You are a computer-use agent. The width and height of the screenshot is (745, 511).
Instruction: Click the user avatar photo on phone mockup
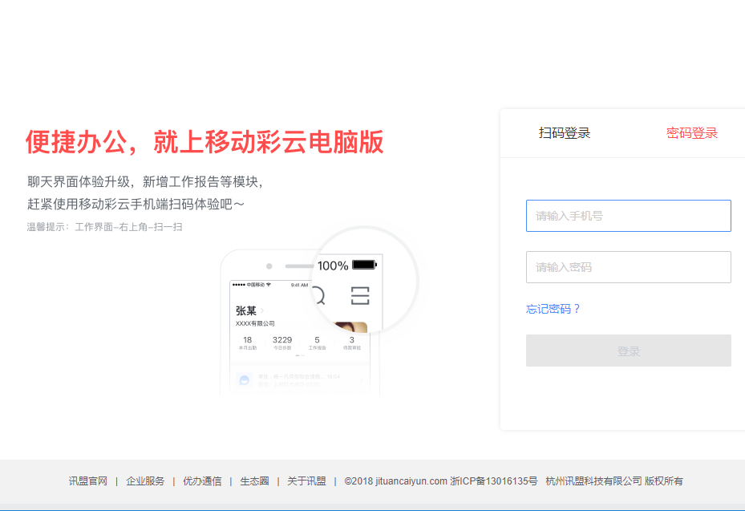[x=350, y=326]
